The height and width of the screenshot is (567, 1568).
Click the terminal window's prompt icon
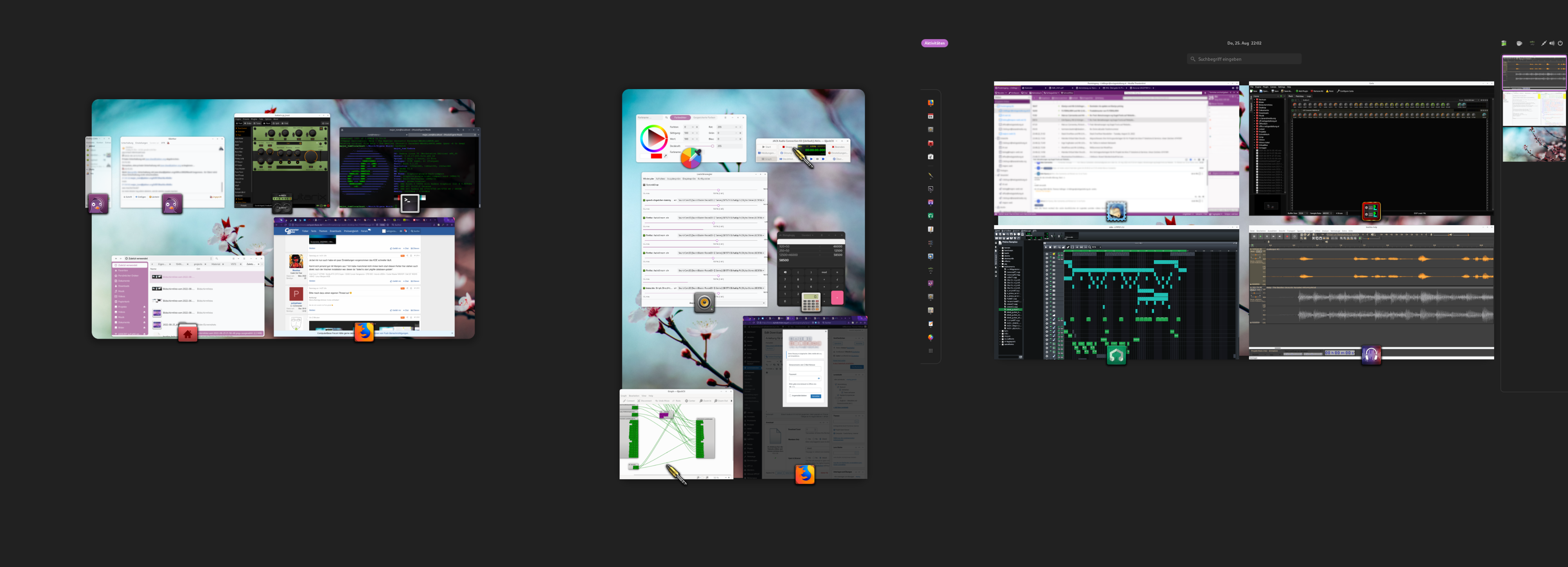[410, 203]
